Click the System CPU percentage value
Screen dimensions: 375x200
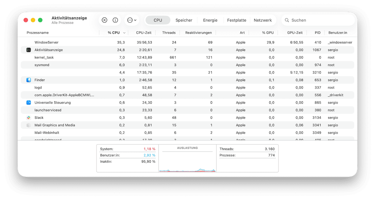(x=149, y=149)
